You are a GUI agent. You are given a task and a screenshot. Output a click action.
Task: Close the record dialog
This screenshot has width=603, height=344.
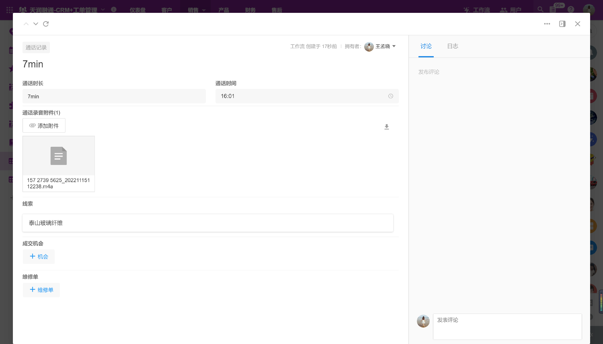[578, 24]
